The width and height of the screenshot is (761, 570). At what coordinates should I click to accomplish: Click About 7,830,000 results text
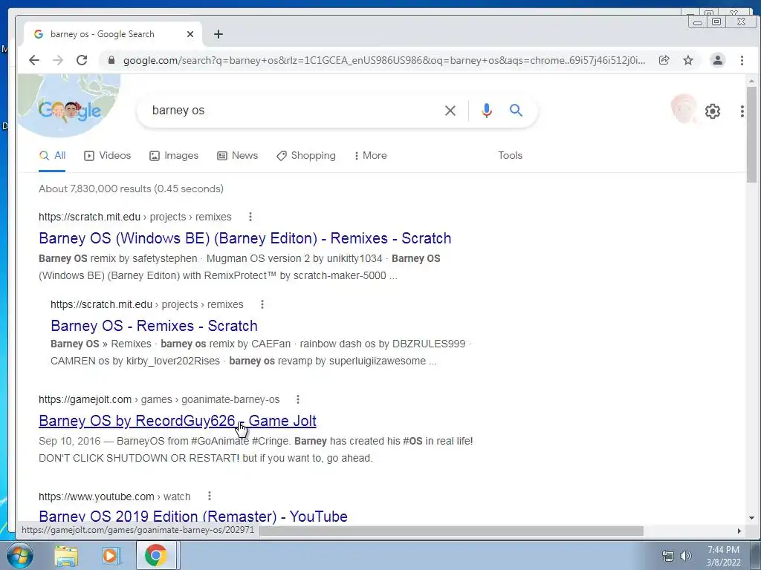click(x=131, y=189)
